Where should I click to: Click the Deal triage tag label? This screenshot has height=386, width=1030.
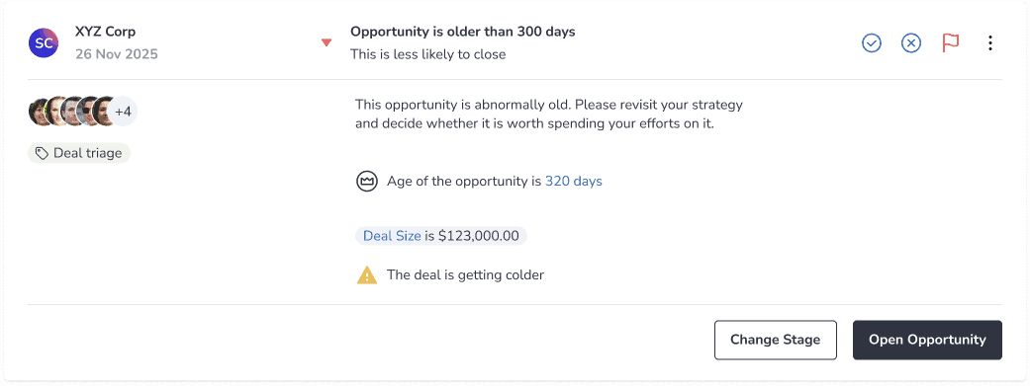87,153
